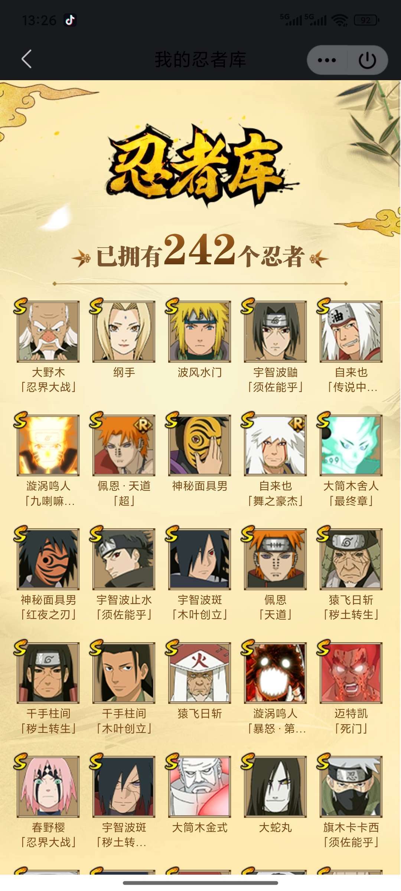The height and width of the screenshot is (891, 401).
Task: Tap the back arrow in header
Action: point(26,59)
